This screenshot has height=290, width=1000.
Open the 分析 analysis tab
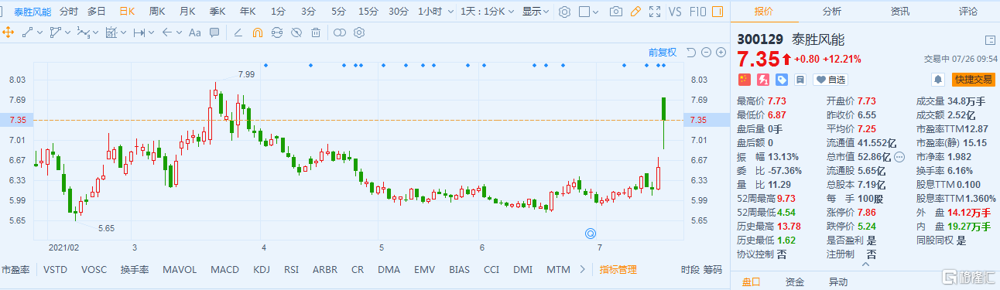tap(832, 12)
